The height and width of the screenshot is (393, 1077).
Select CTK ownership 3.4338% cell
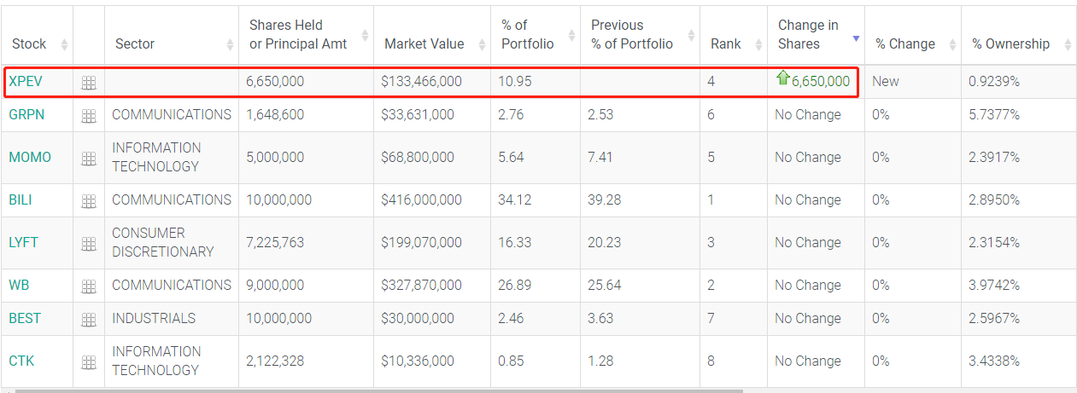click(x=994, y=361)
